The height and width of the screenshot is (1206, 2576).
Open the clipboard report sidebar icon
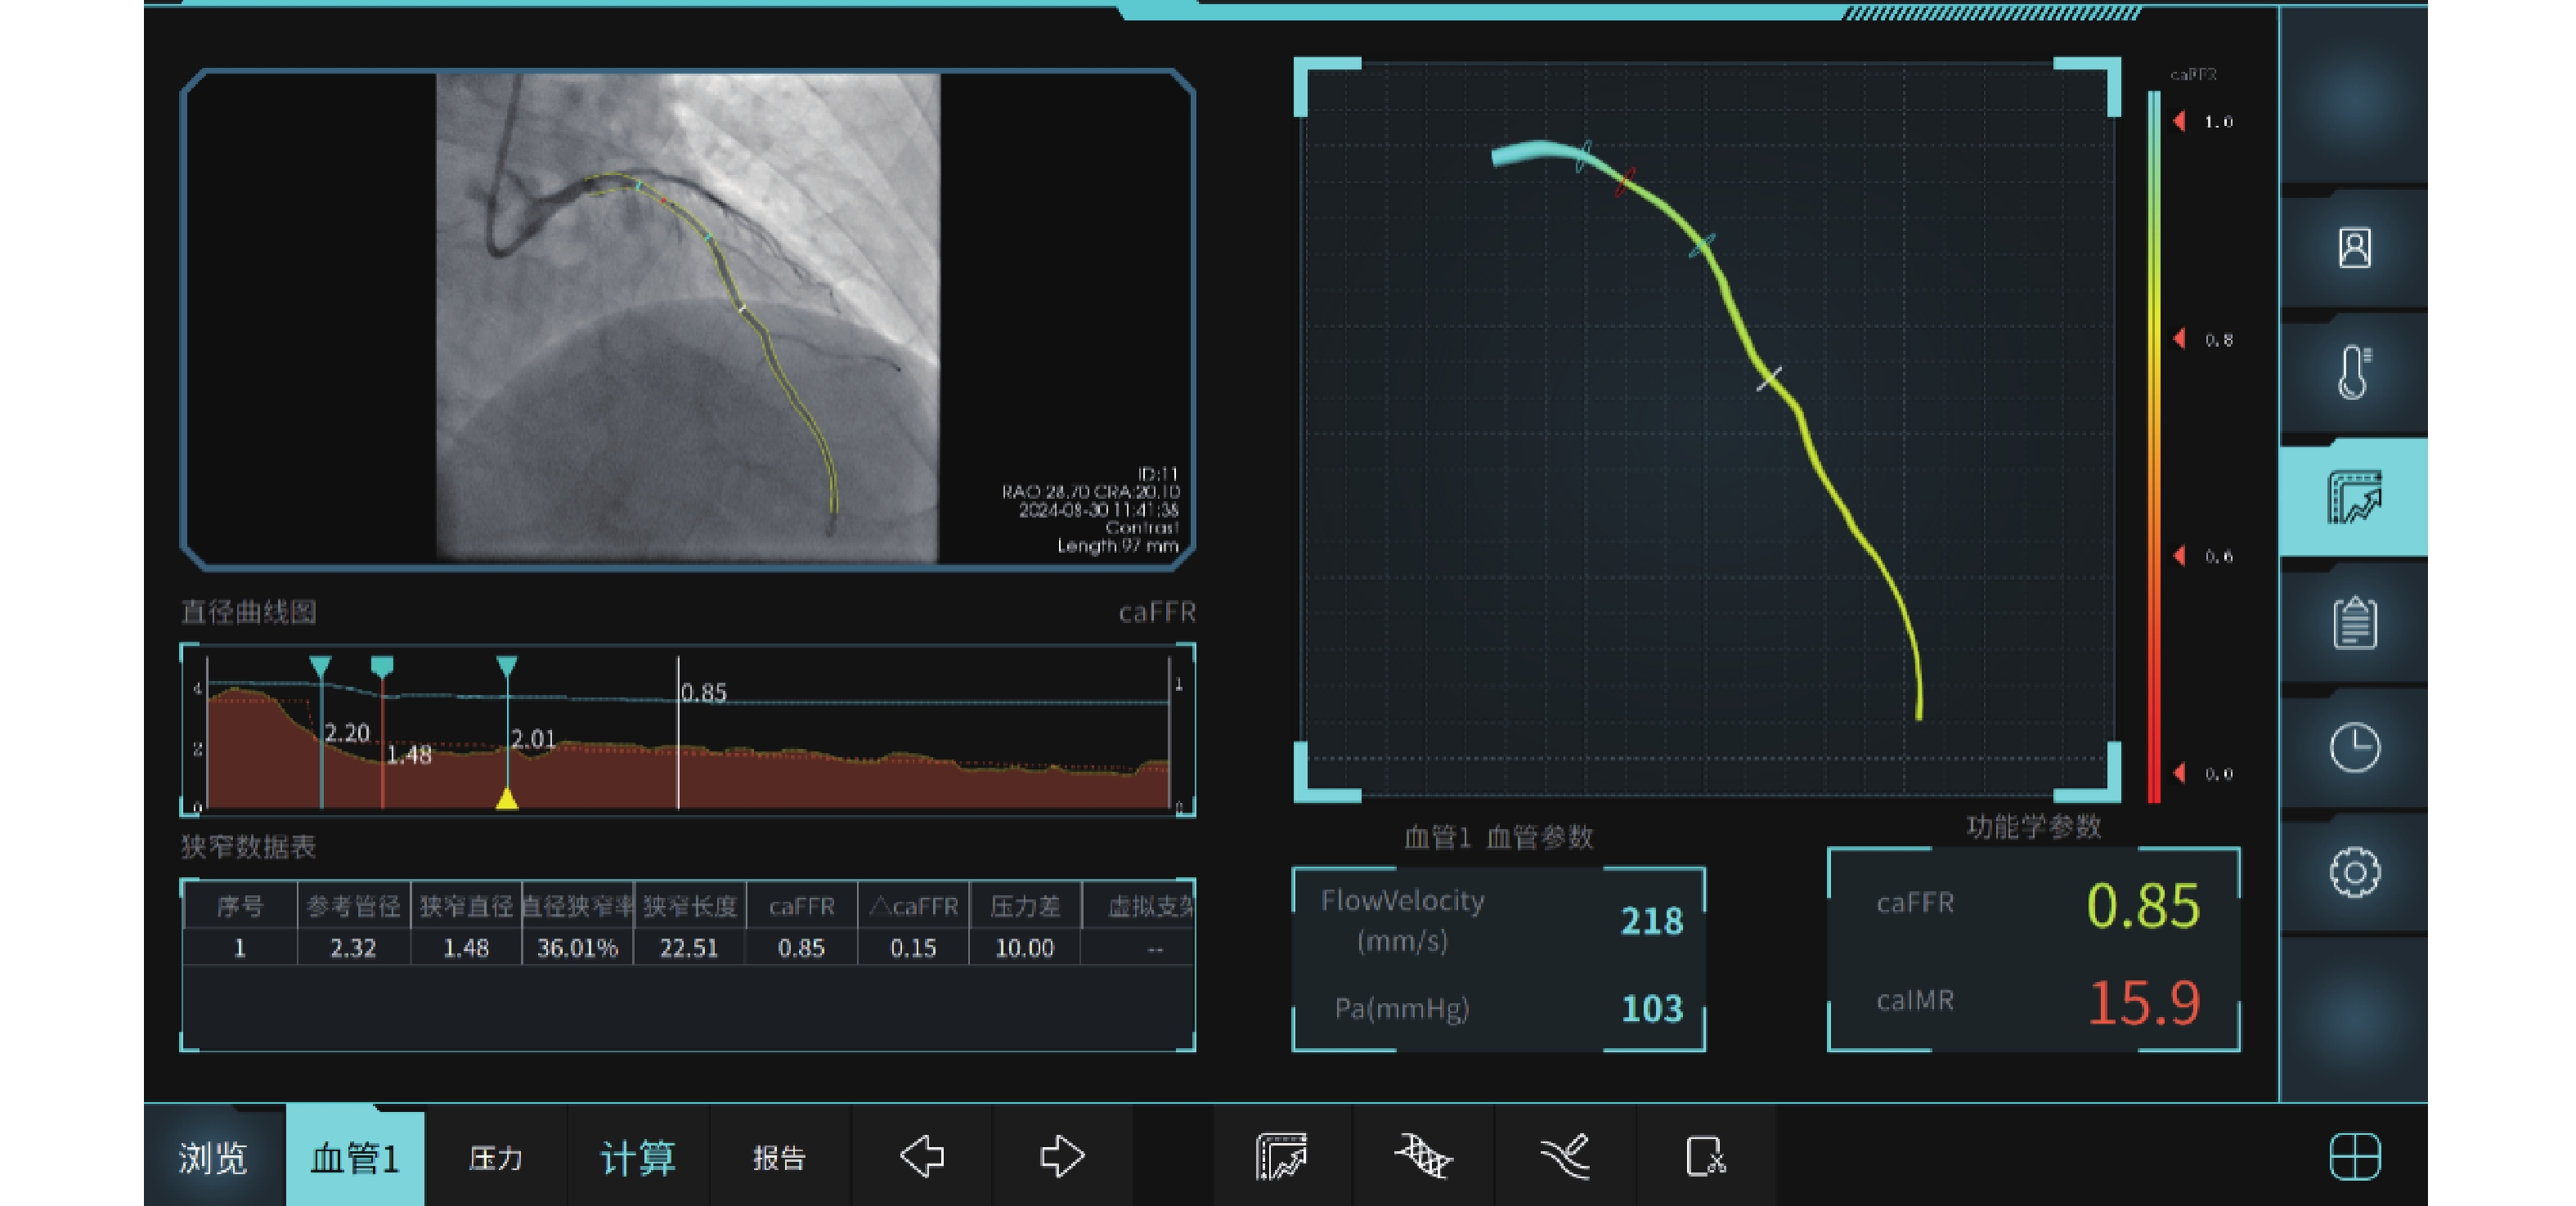[x=2354, y=622]
